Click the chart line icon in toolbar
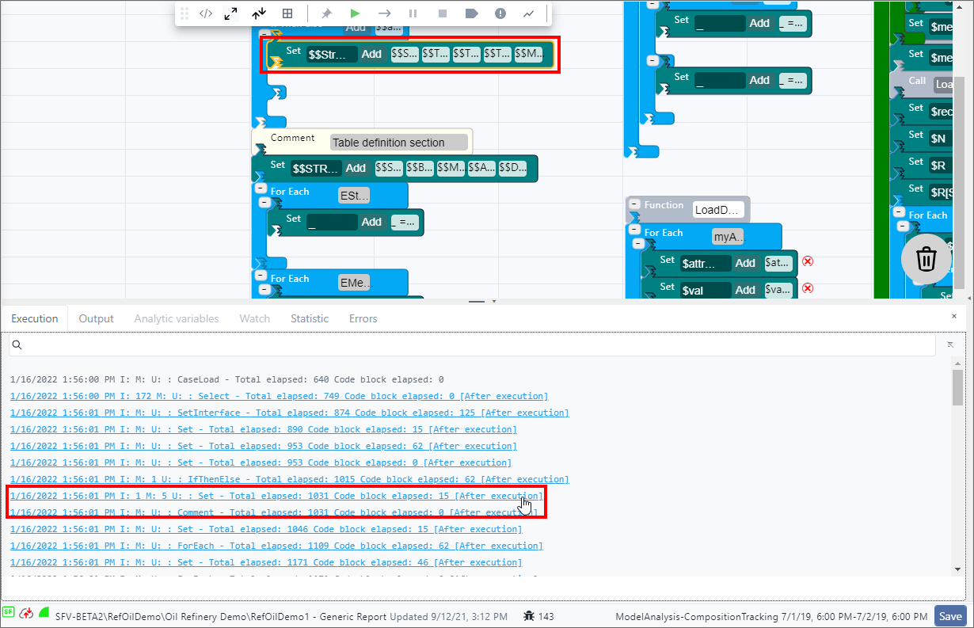Viewport: 974px width, 628px height. tap(528, 13)
